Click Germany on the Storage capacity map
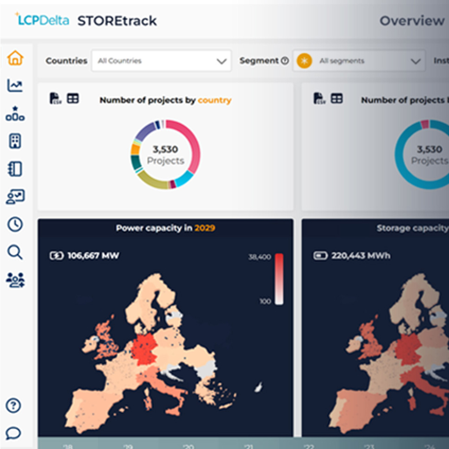 click(409, 350)
